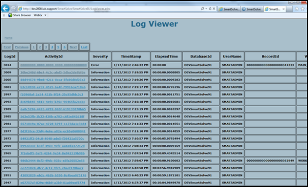Close the active SmartS... tab
Viewport: 308px width, 187px height.
pyautogui.click(x=284, y=9)
